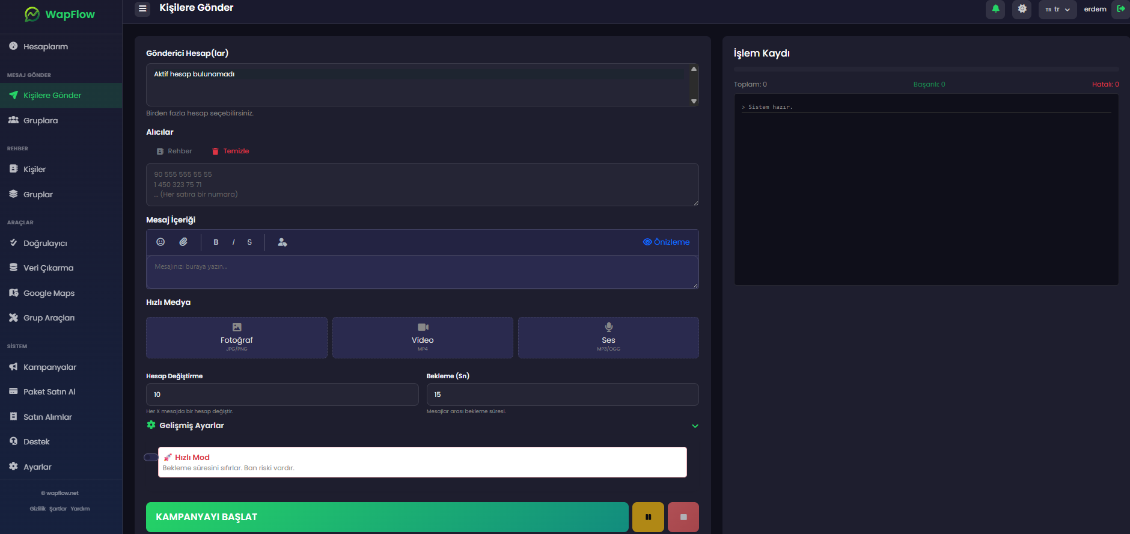
Task: Add Video MP4 media
Action: tap(423, 337)
